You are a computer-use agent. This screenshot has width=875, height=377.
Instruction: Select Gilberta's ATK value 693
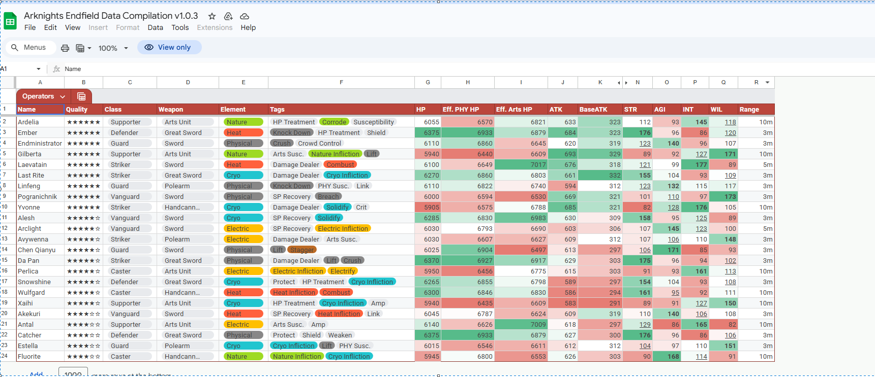tap(563, 154)
